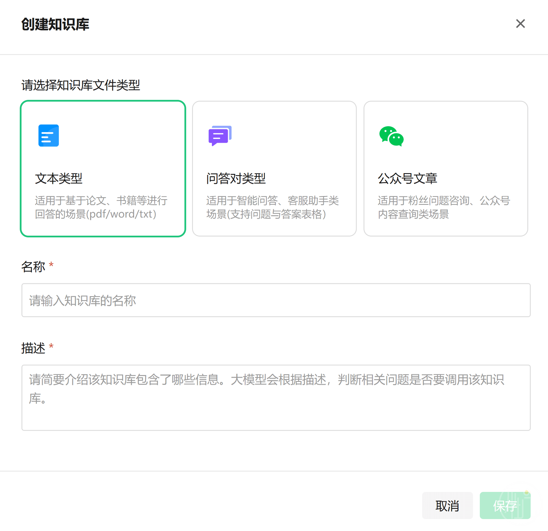The width and height of the screenshot is (548, 531).
Task: Click the 请选择知识库文件类型 heading
Action: [x=80, y=85]
